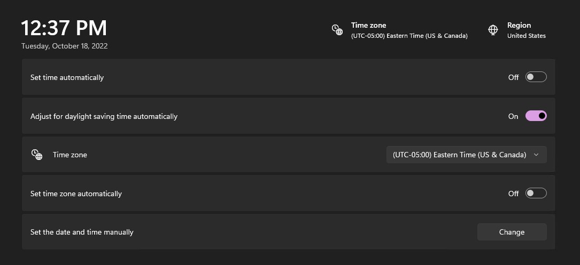Viewport: 580px width, 265px height.
Task: Click the Time zone label in the settings row
Action: pyautogui.click(x=70, y=155)
